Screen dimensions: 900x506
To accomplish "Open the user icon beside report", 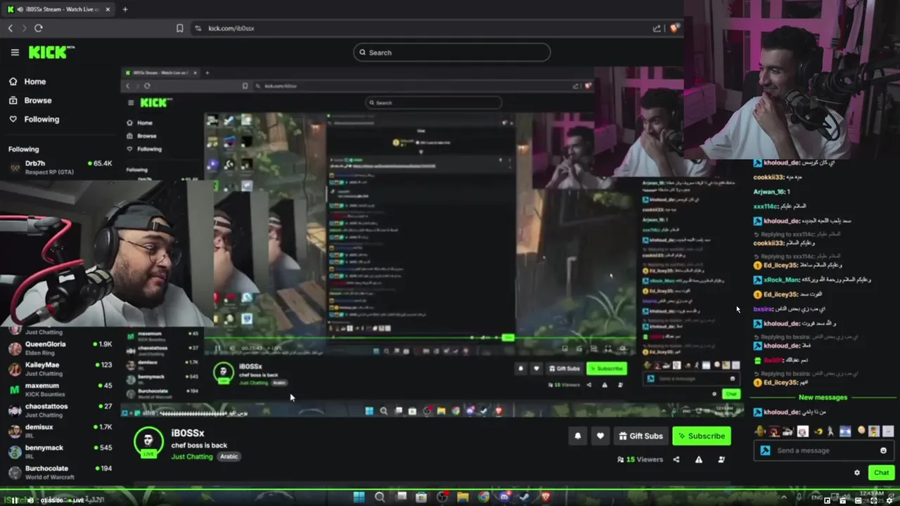I will (x=721, y=460).
